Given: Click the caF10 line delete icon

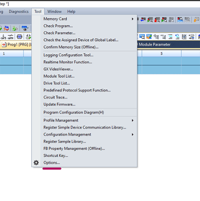Looking at the screenshot, I should 10,37.
